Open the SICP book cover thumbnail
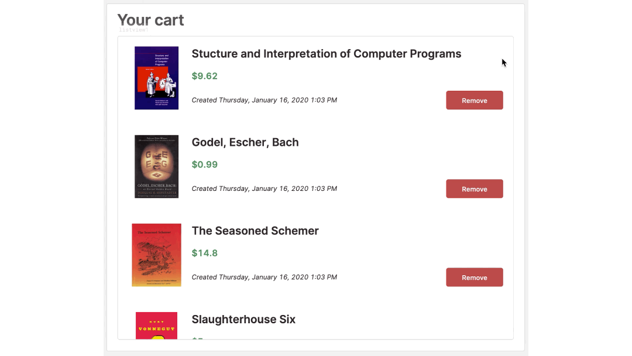Screen dimensions: 632x356 click(156, 78)
